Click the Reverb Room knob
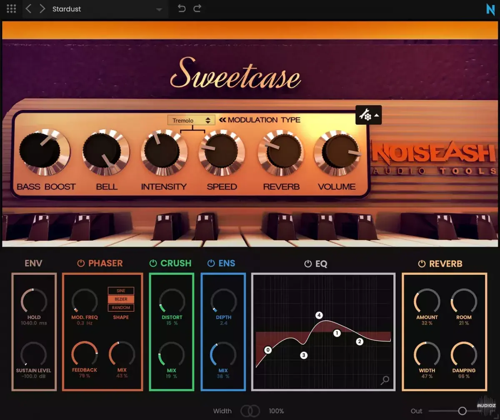The image size is (500, 420). [x=464, y=300]
